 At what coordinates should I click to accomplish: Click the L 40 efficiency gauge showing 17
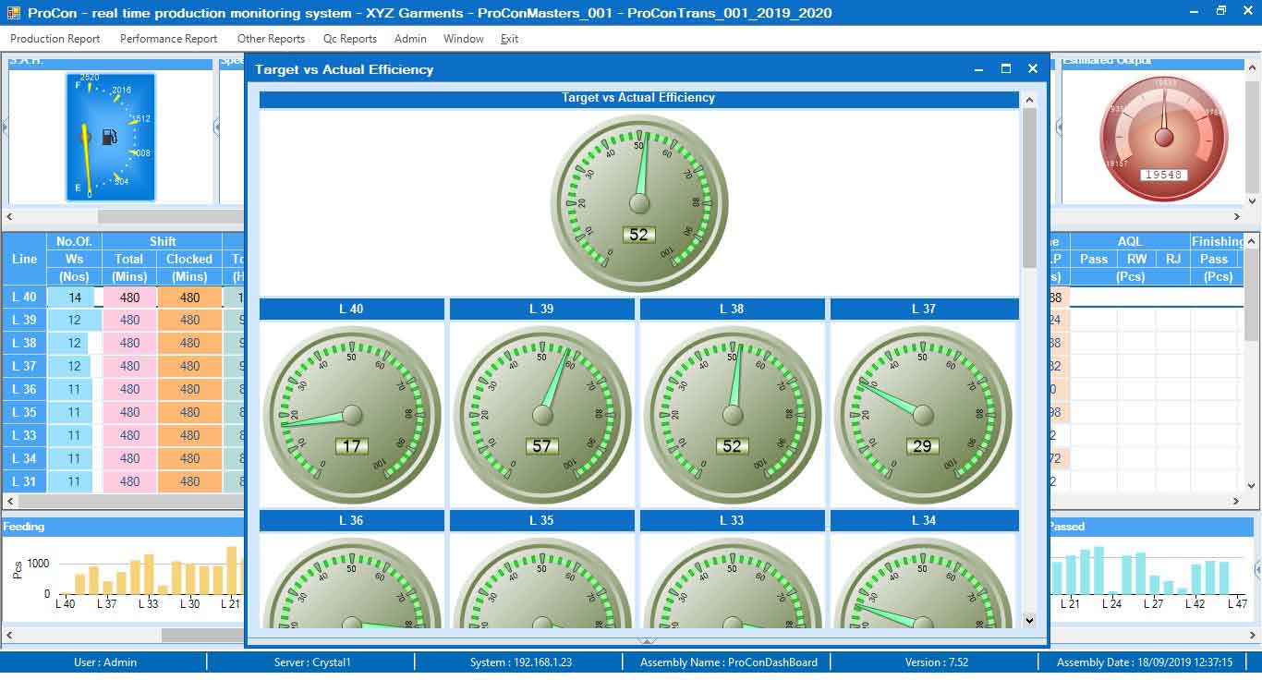352,414
